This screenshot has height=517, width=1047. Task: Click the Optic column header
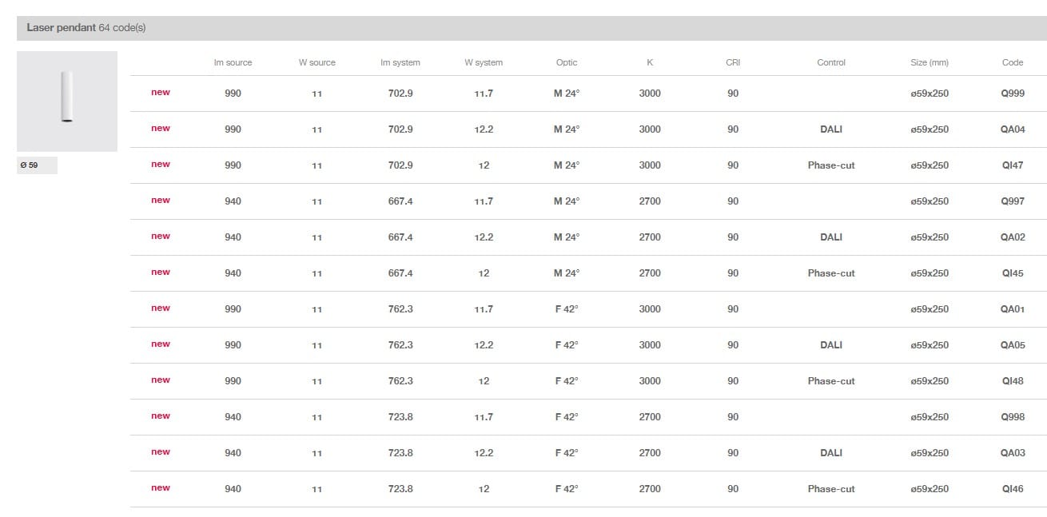(567, 62)
